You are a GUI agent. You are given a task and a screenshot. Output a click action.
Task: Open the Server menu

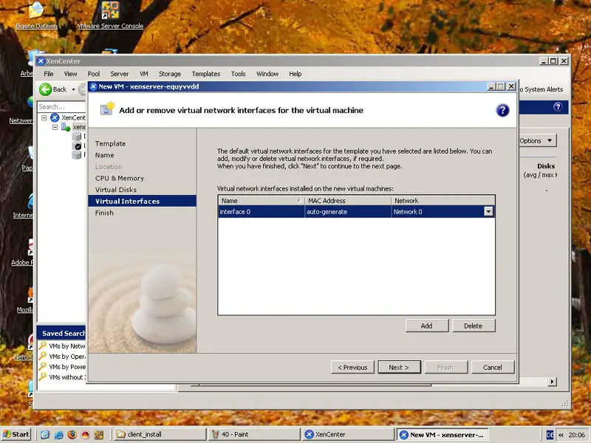pyautogui.click(x=120, y=74)
